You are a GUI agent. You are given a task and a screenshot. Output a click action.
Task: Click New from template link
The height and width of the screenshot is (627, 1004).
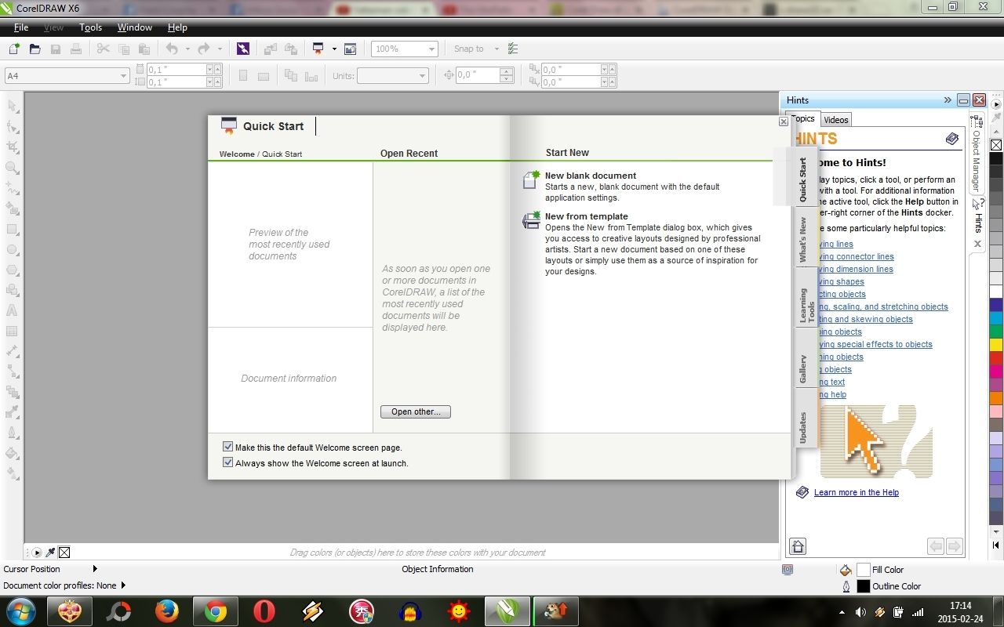(587, 216)
